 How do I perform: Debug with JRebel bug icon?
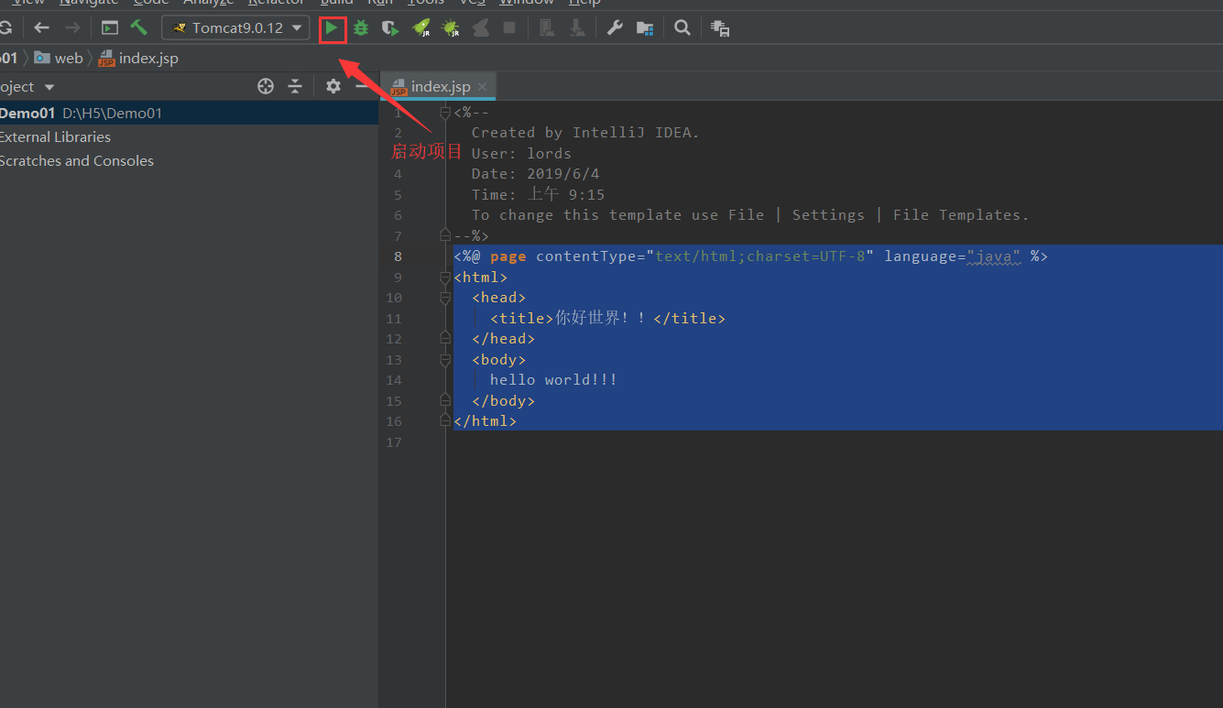[x=451, y=28]
